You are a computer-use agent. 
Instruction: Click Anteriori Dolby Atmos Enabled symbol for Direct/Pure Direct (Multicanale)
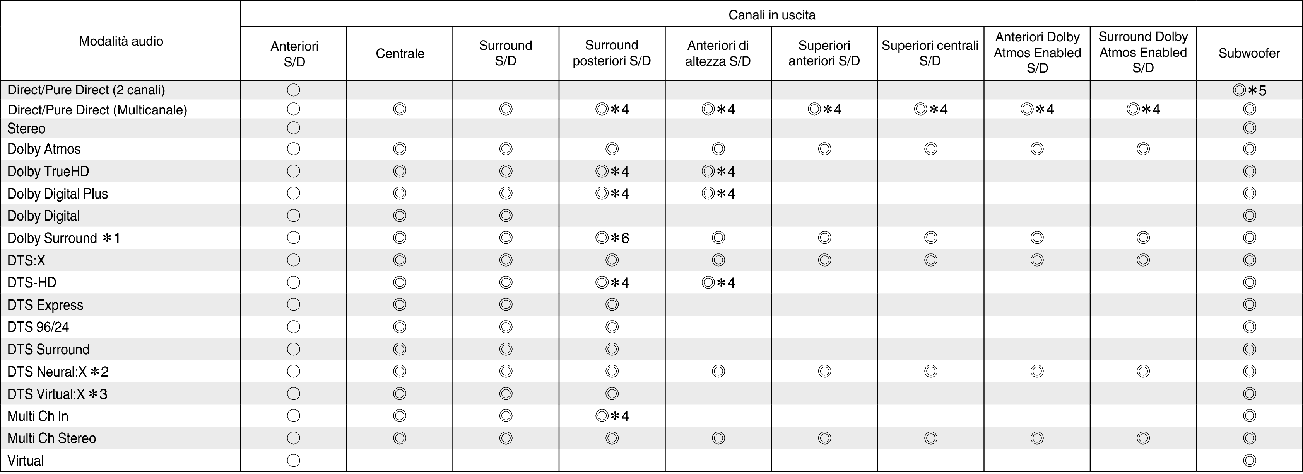coord(1037,109)
